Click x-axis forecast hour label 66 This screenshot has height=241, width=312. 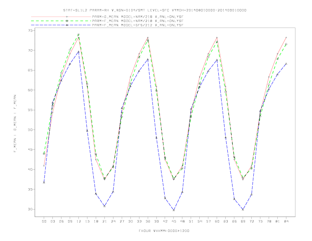click(x=234, y=221)
